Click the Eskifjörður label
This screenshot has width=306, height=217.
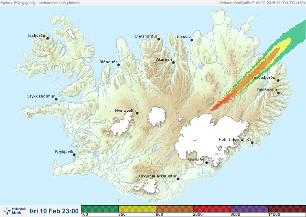[267, 90]
